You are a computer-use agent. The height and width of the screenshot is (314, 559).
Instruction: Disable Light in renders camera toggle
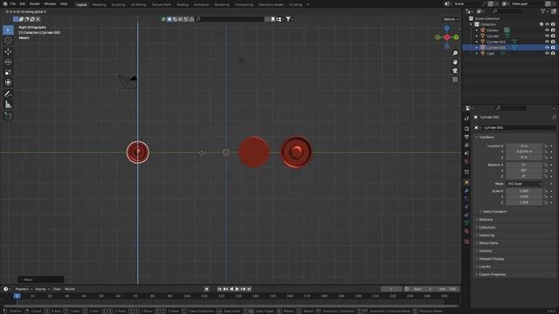(x=553, y=53)
